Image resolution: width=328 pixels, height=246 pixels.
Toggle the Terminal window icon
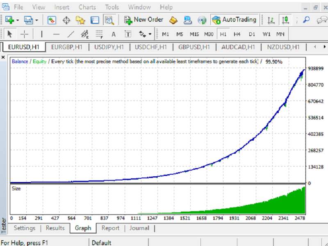tap(95, 20)
